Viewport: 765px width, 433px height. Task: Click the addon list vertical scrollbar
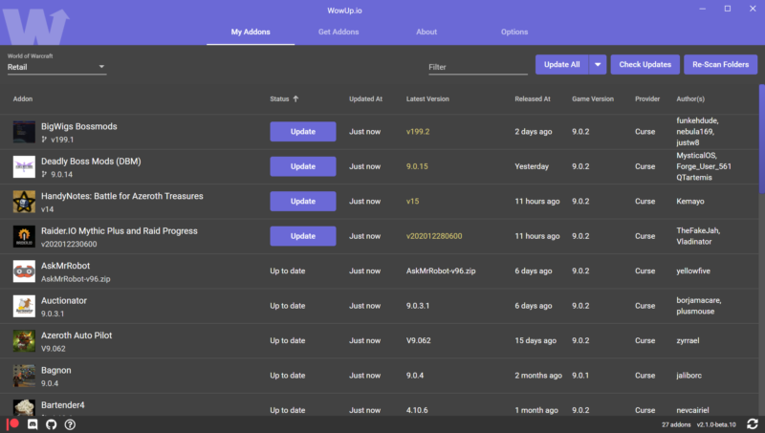click(x=761, y=141)
